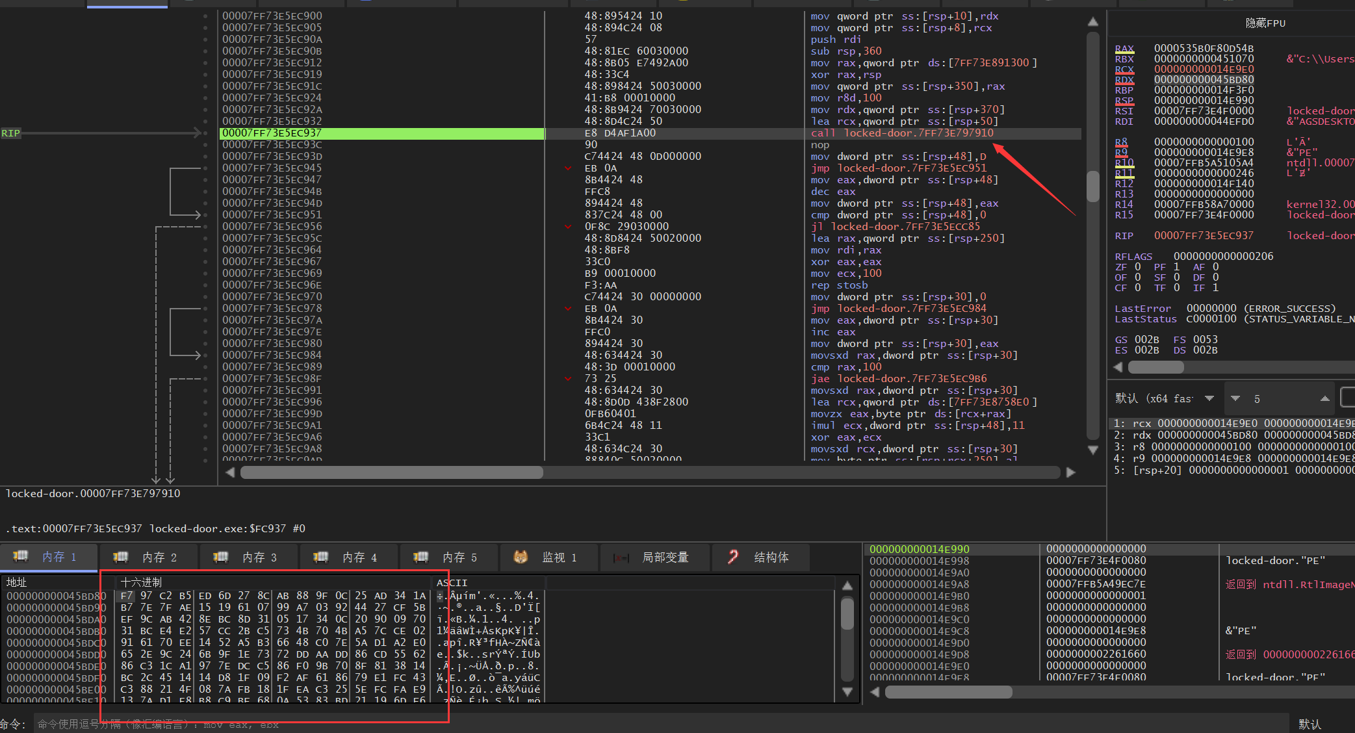The width and height of the screenshot is (1355, 733).
Task: Click the 隐藏FPU button
Action: (x=1265, y=23)
